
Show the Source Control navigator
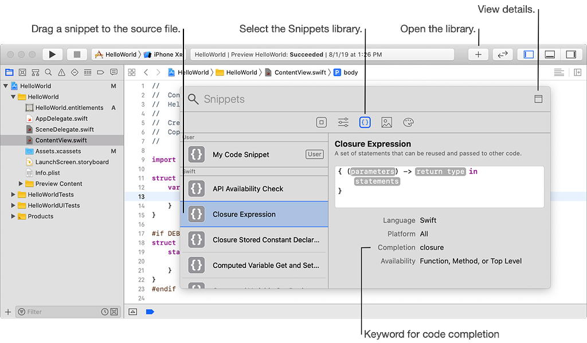point(22,72)
